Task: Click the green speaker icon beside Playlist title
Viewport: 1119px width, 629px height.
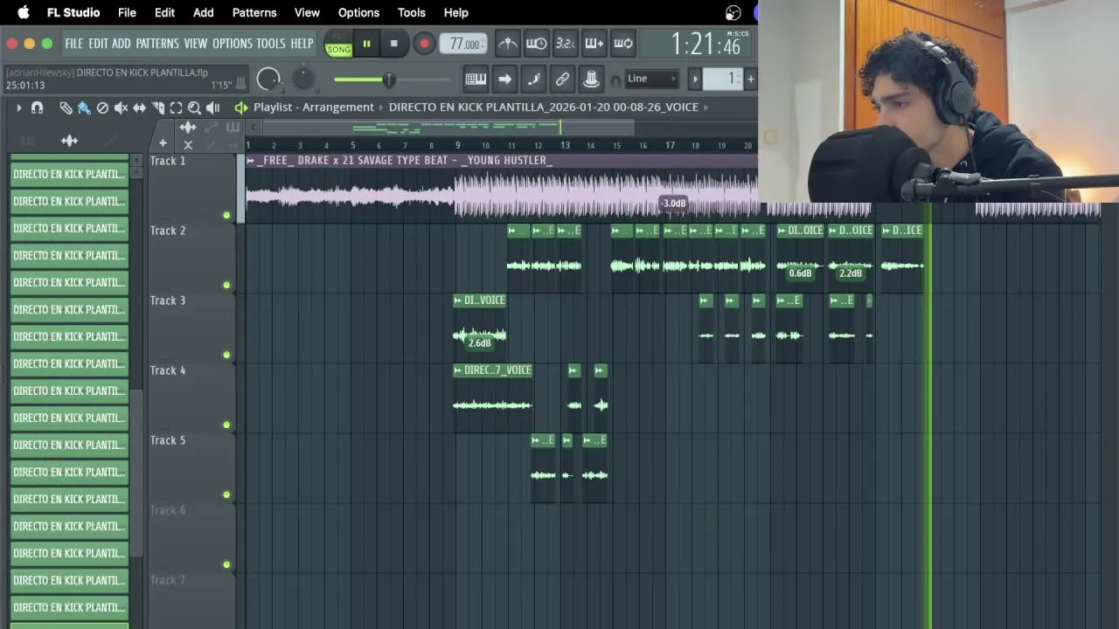Action: click(241, 107)
